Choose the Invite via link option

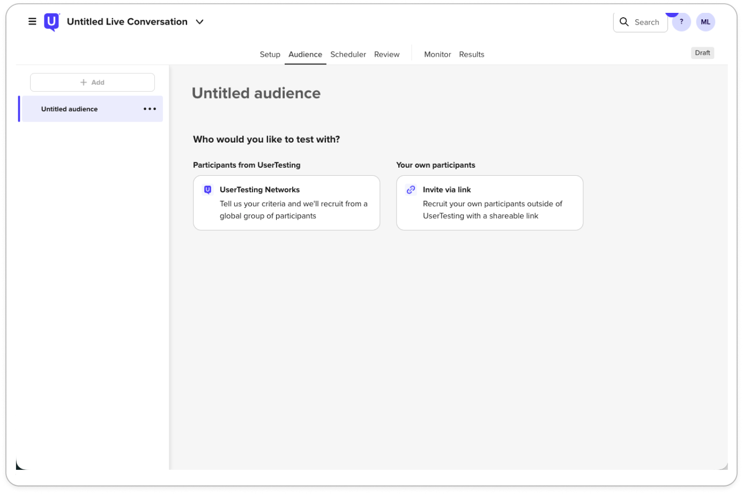pos(489,203)
